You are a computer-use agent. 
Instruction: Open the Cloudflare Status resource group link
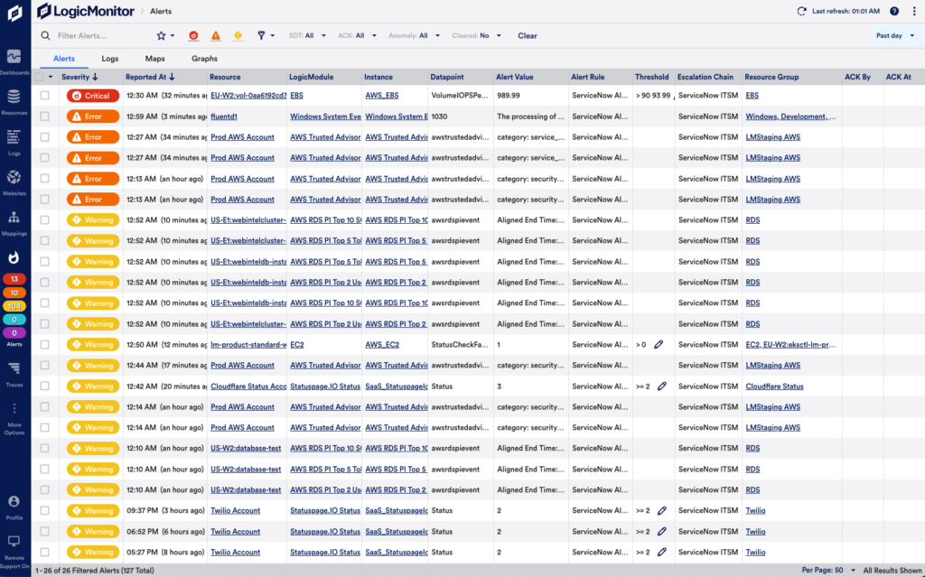pos(774,386)
